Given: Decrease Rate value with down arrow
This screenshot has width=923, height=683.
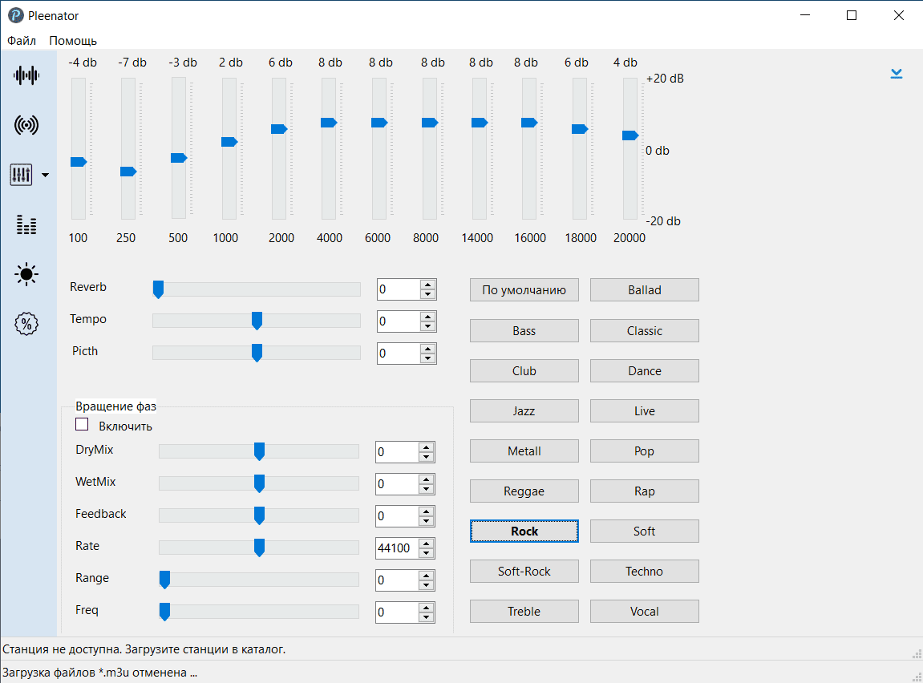Looking at the screenshot, I should (427, 553).
